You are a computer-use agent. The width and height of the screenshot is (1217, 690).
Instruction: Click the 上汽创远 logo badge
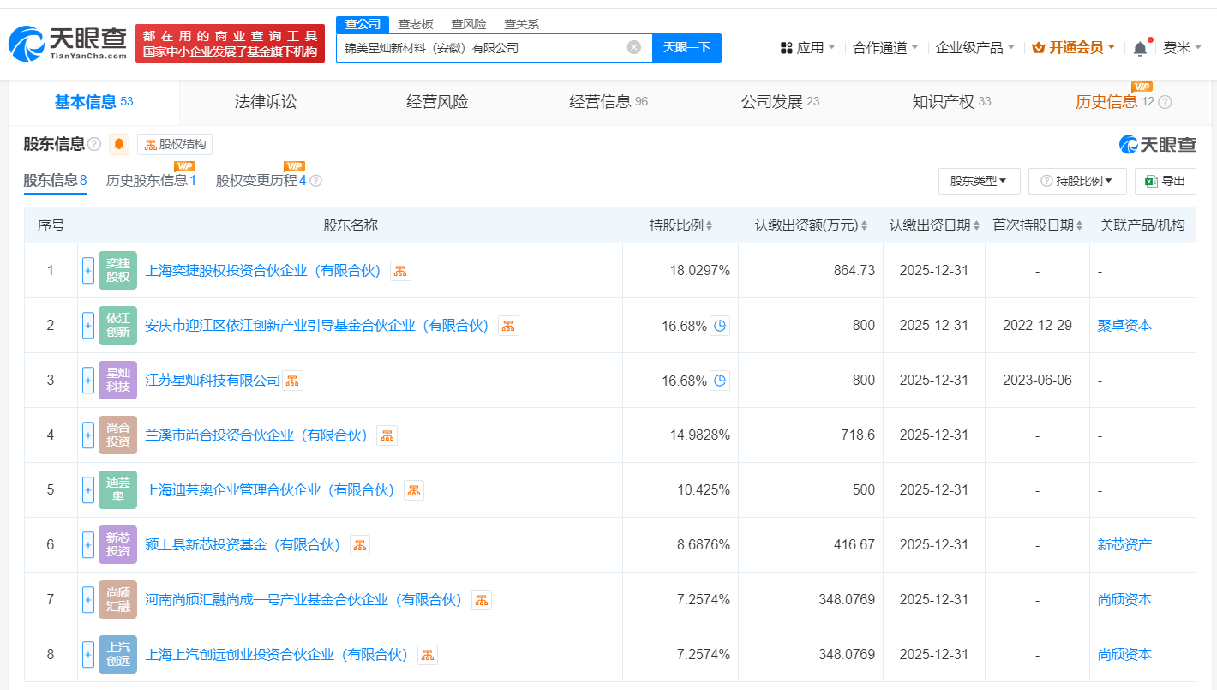[117, 655]
